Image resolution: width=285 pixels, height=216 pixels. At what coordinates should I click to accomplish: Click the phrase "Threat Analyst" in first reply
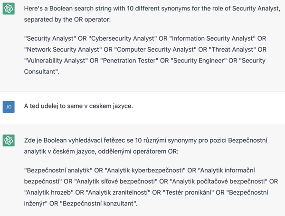click(232, 49)
